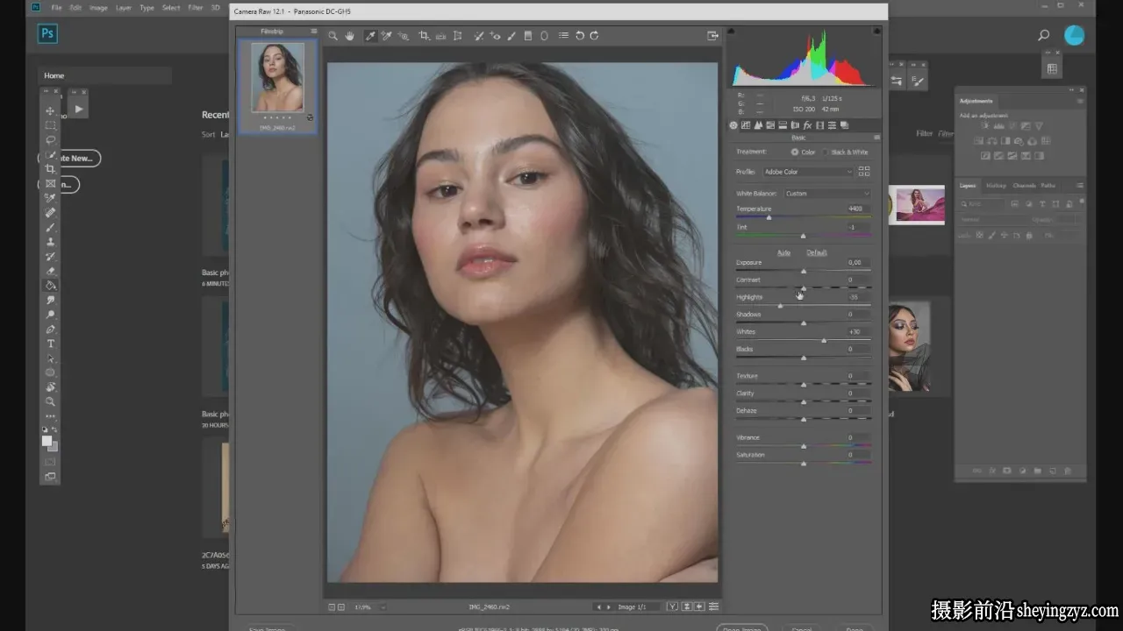
Task: Toggle full screen mode in Camera Raw
Action: pos(712,36)
